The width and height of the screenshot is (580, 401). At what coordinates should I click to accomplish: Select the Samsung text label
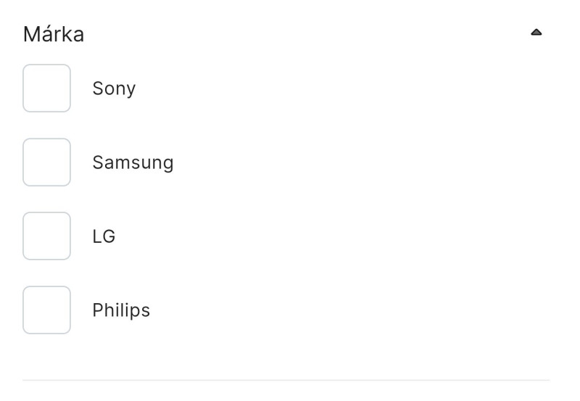[133, 162]
